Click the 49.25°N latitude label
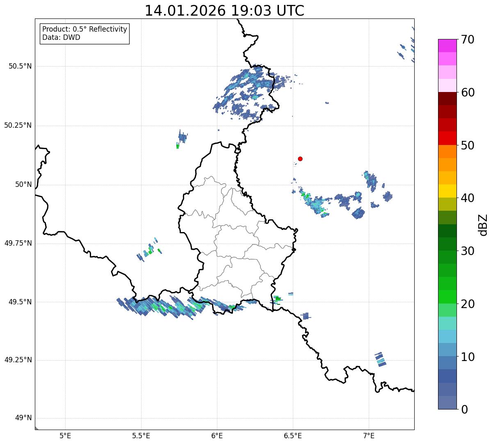Image resolution: width=493 pixels, height=444 pixels. (18, 360)
